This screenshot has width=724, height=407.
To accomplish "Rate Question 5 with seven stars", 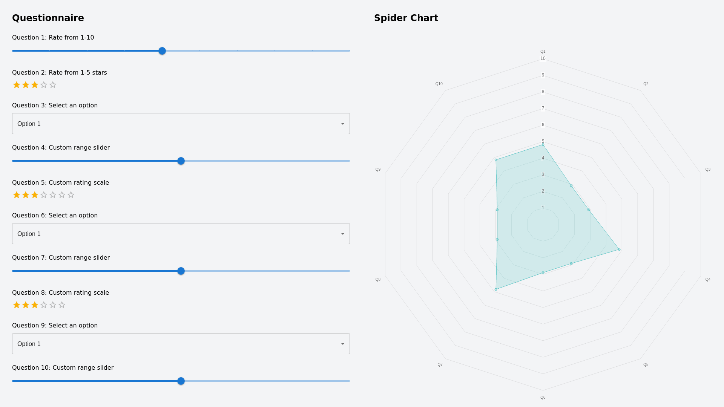I will point(71,195).
